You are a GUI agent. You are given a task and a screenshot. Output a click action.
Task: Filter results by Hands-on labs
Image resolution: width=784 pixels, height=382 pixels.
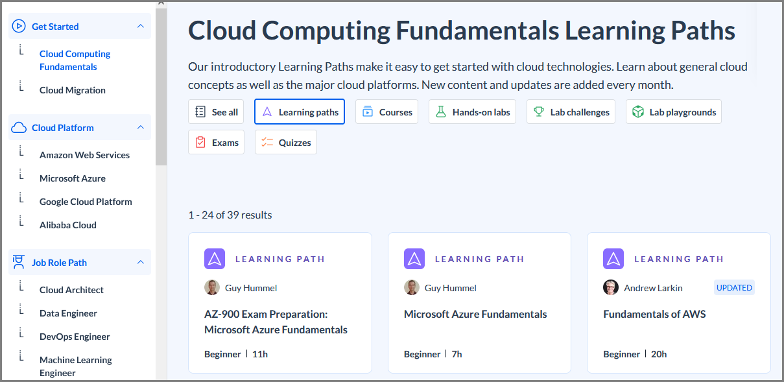[x=472, y=112]
